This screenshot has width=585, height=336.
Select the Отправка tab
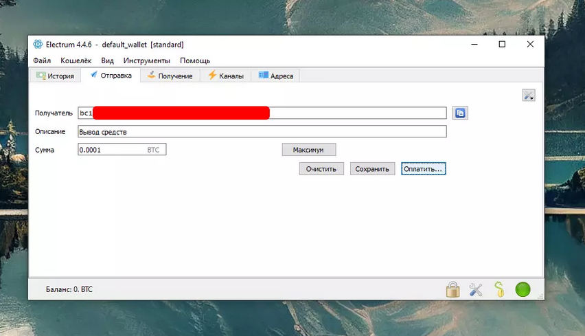tap(111, 76)
